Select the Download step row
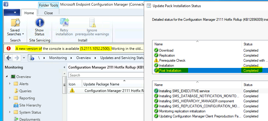This screenshot has width=268, height=121. [210, 50]
